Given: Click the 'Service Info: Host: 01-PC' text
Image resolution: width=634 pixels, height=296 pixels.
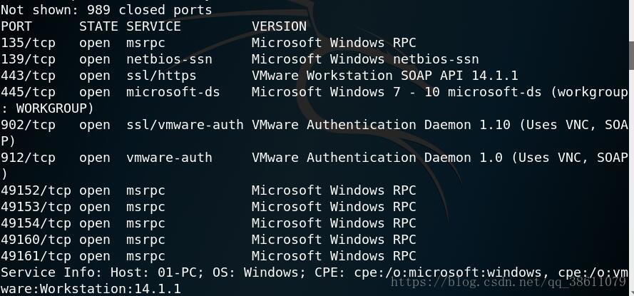Looking at the screenshot, I should tap(102, 272).
